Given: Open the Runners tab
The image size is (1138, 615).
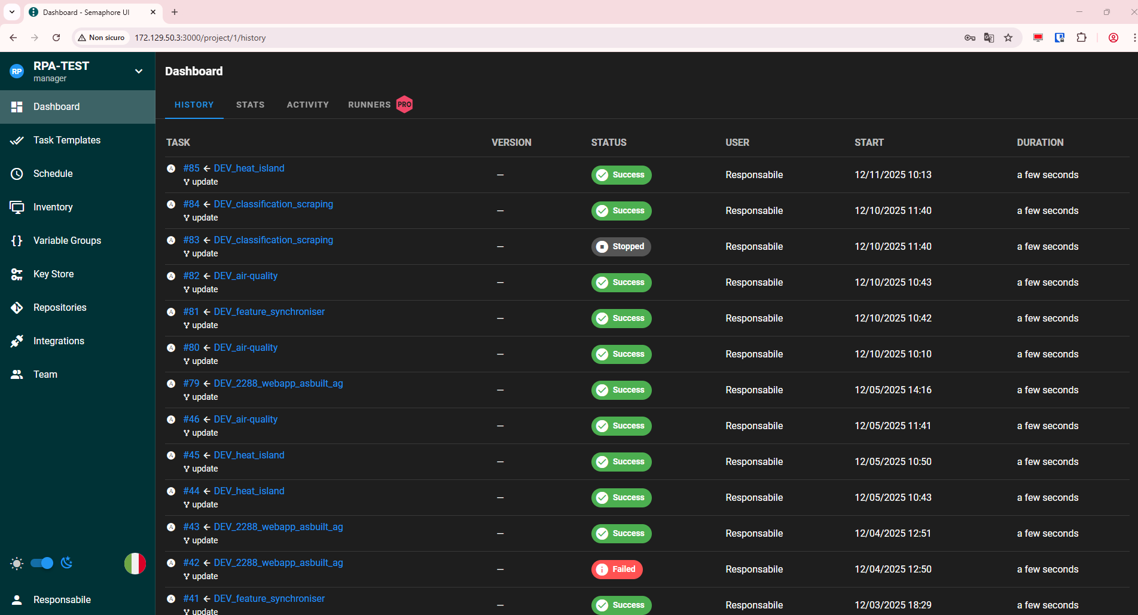Looking at the screenshot, I should [369, 105].
